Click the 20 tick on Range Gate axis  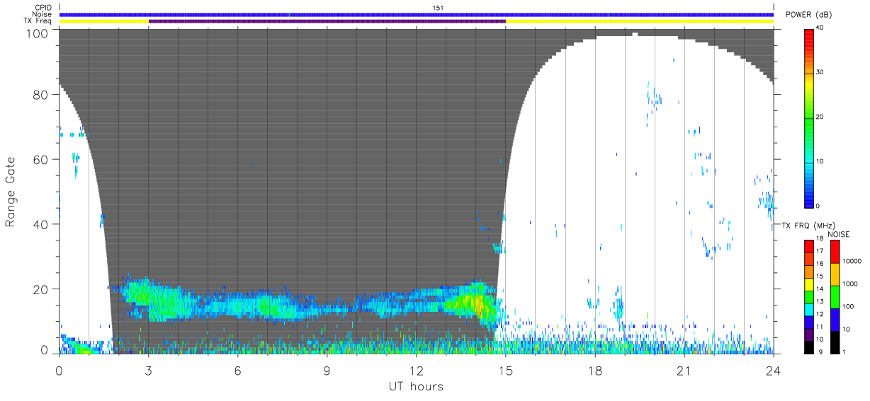pyautogui.click(x=41, y=289)
